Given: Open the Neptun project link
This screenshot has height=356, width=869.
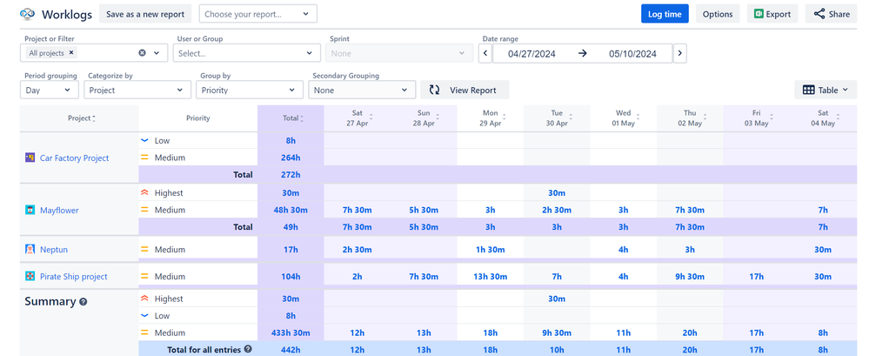Looking at the screenshot, I should click(x=54, y=250).
